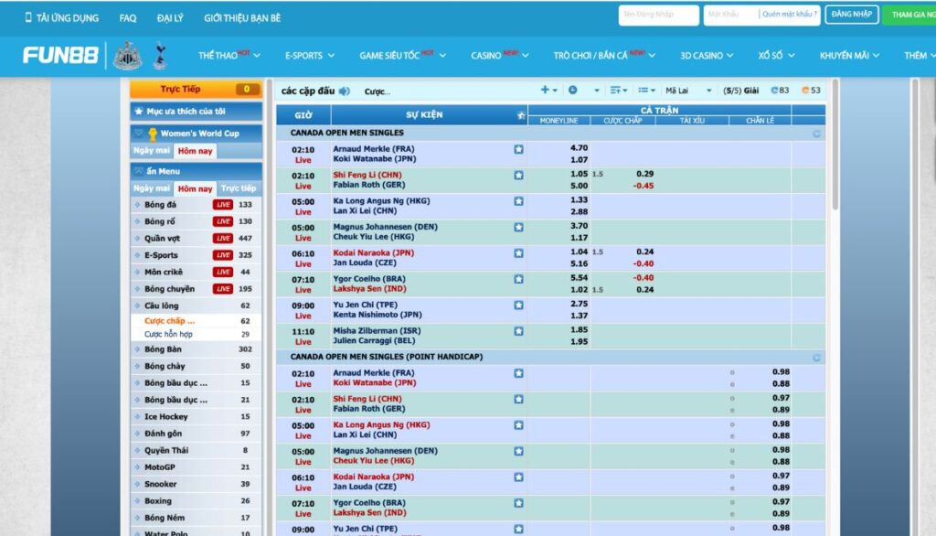
Task: Open Giới Thiệu Bạn Bè link
Action: pyautogui.click(x=242, y=18)
